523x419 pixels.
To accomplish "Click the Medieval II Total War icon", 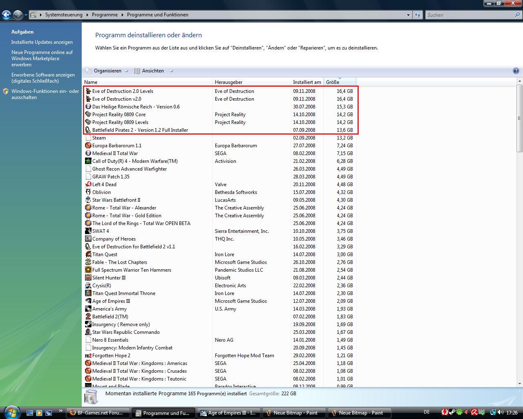I will pos(88,153).
